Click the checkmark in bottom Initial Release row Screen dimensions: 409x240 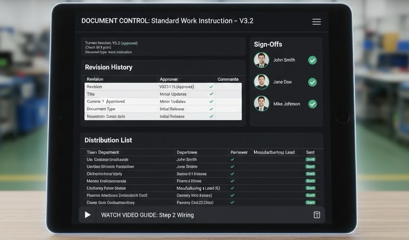click(211, 116)
